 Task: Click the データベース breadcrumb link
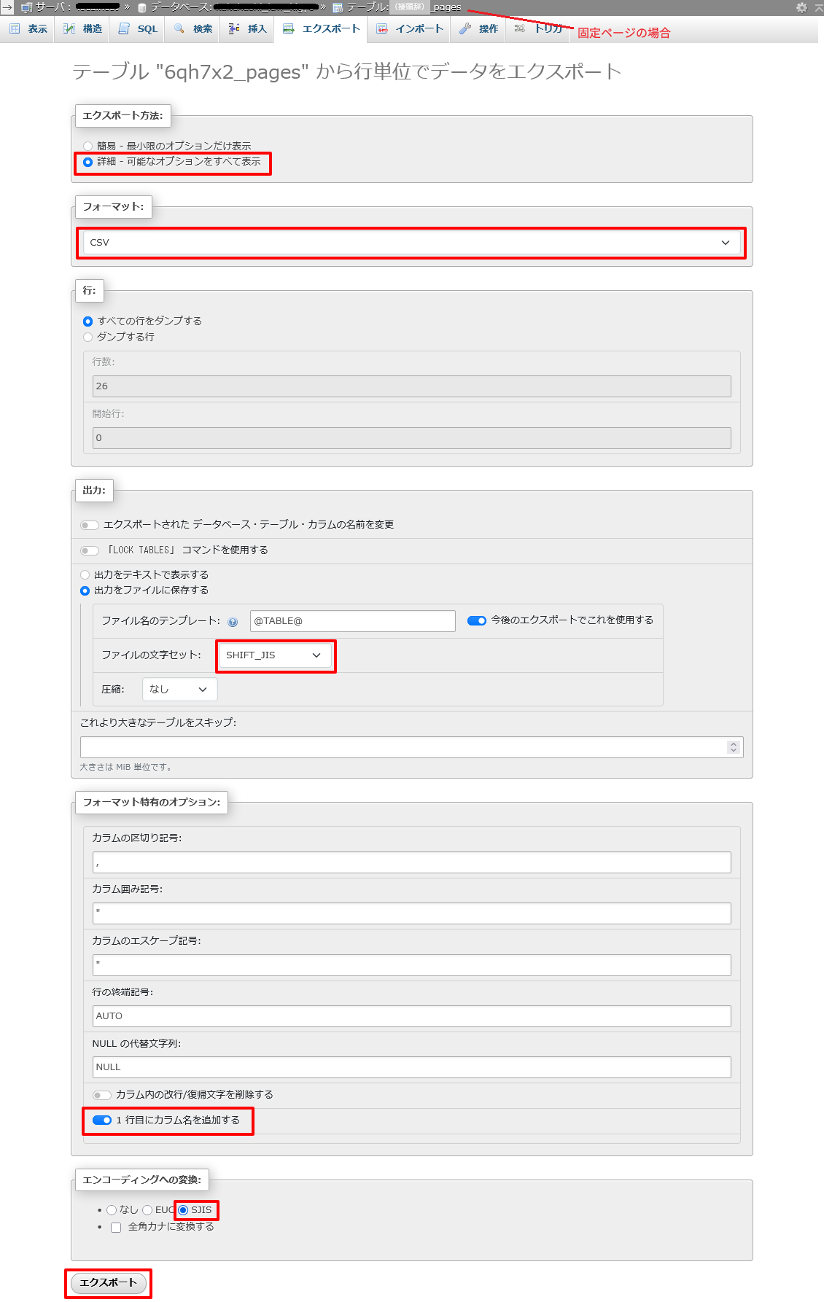(x=235, y=7)
